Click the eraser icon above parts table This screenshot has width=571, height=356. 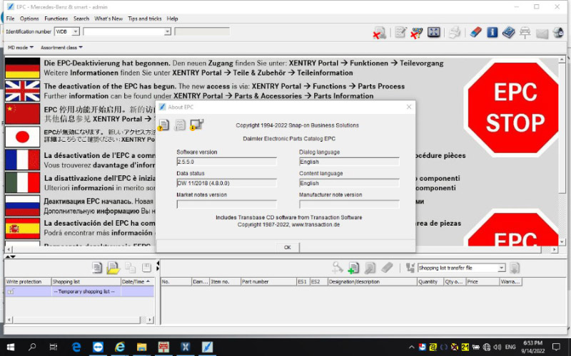387,268
